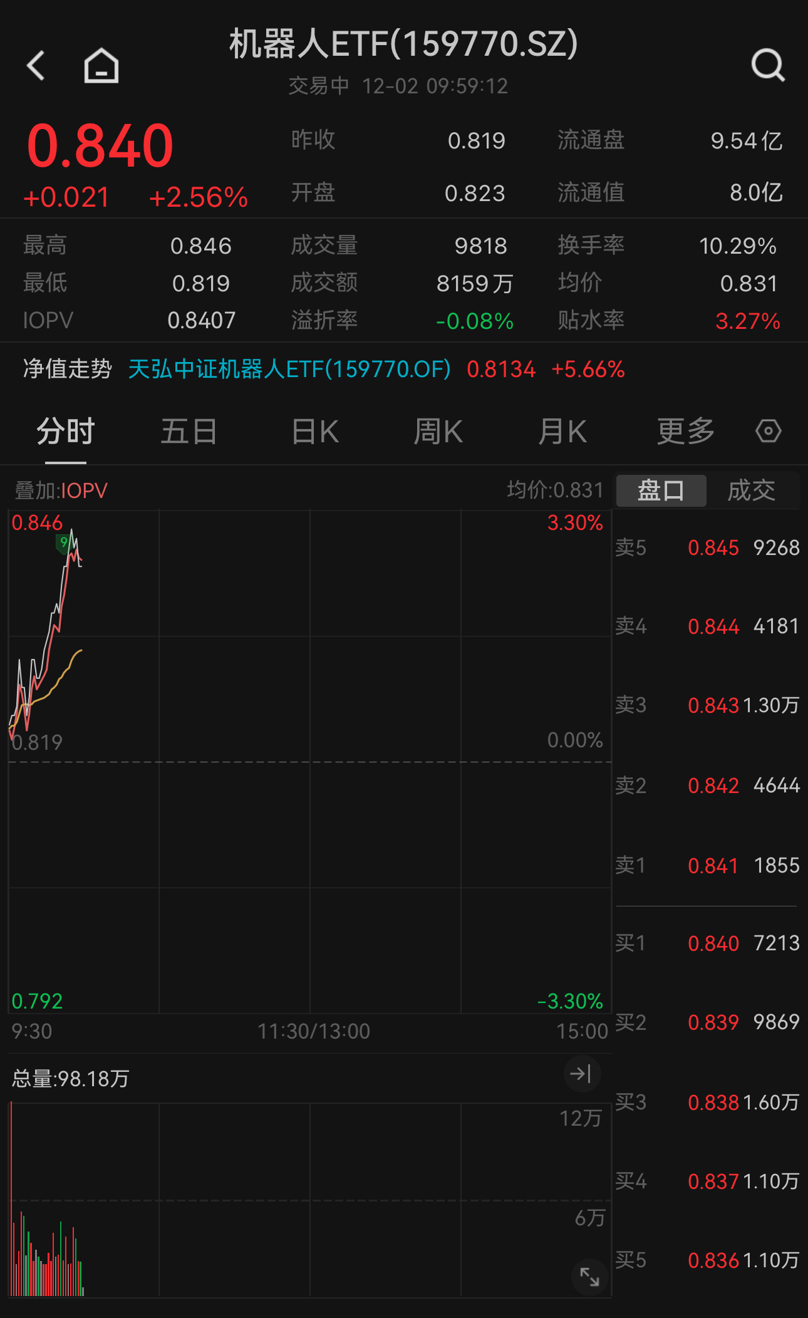Switch to the 盘口 order book view

click(x=661, y=490)
